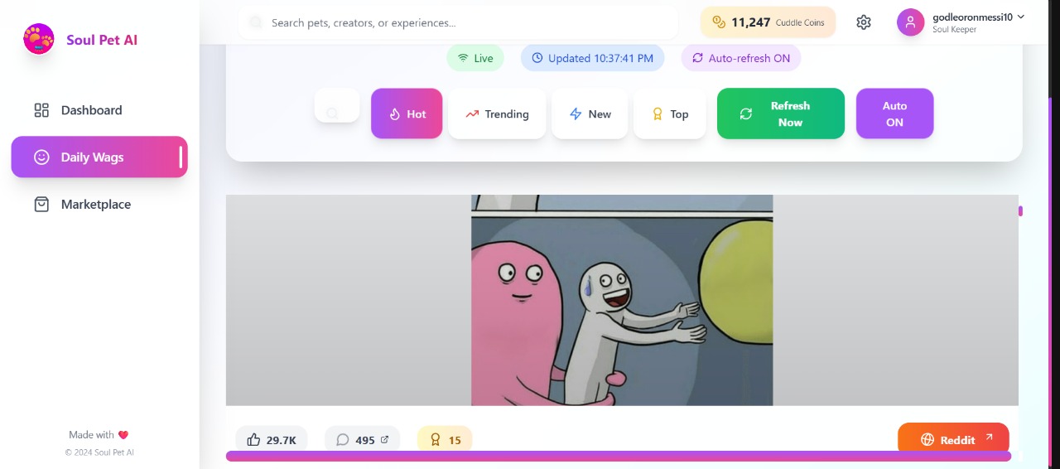Click the globe icon on Reddit button
The width and height of the screenshot is (1060, 469).
tap(927, 440)
